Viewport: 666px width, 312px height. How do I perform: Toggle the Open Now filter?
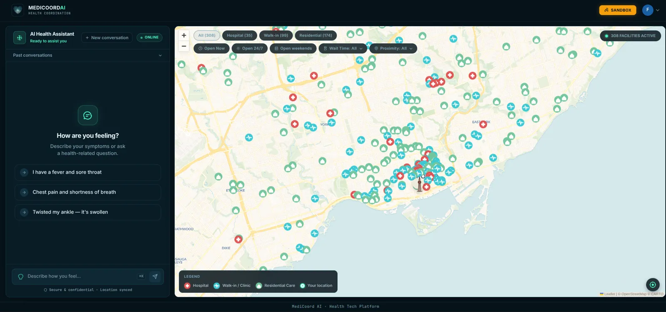point(211,48)
